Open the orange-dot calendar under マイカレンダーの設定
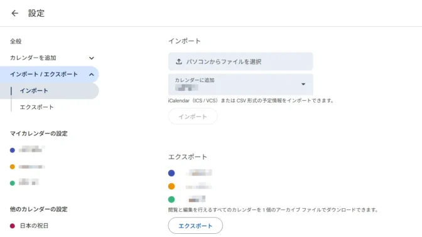Viewport: 422px width, 237px height. click(x=27, y=167)
